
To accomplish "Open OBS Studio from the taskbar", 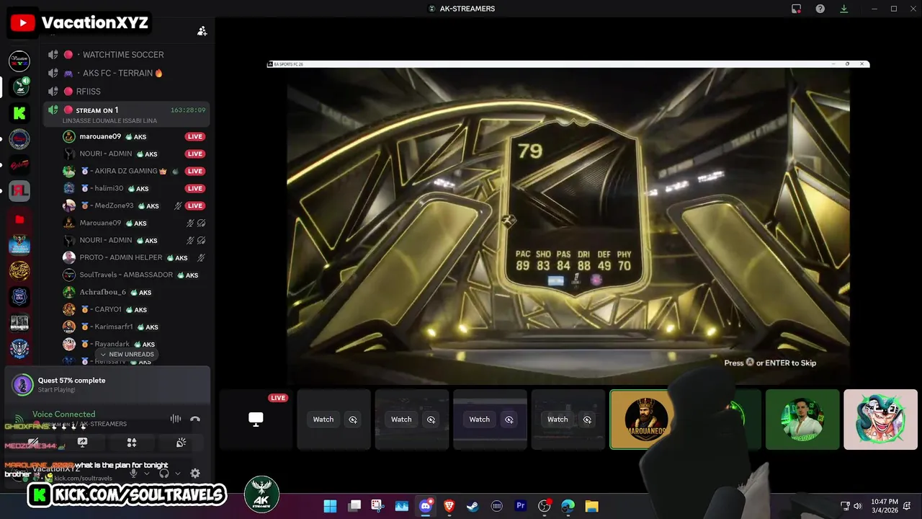I will point(545,506).
